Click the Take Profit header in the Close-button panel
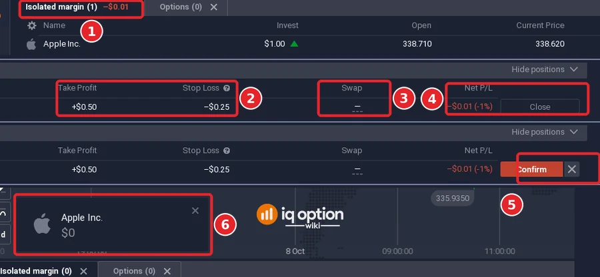 [x=77, y=88]
